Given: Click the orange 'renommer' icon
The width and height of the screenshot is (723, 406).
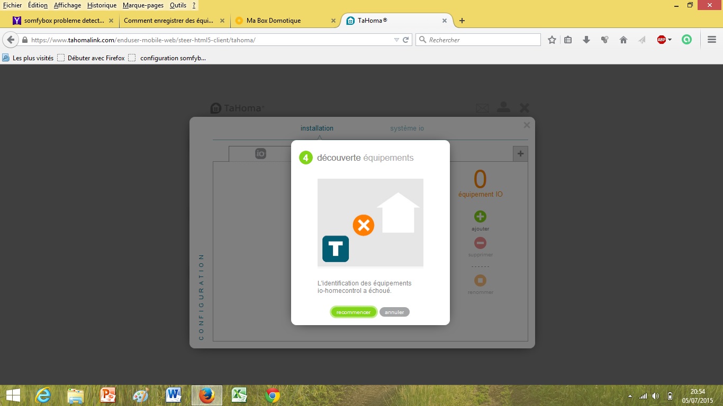Looking at the screenshot, I should pos(480,280).
